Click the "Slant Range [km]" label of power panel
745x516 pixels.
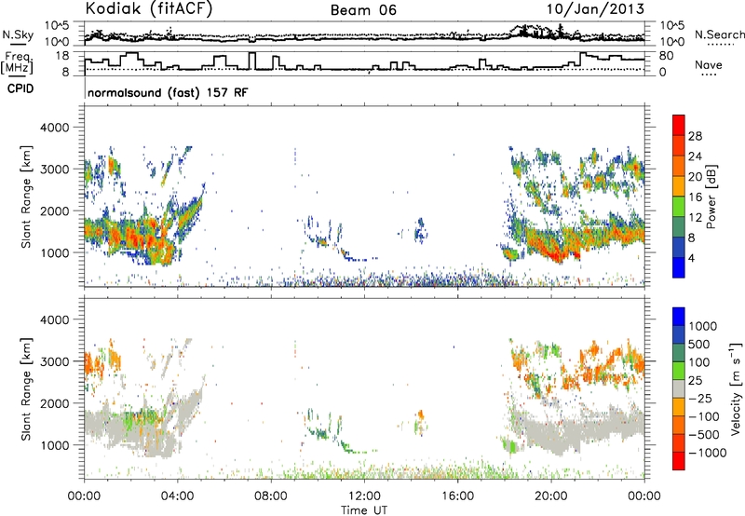[x=26, y=197]
